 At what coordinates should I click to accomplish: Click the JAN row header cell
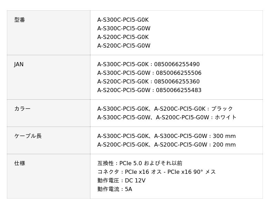pyautogui.click(x=19, y=64)
